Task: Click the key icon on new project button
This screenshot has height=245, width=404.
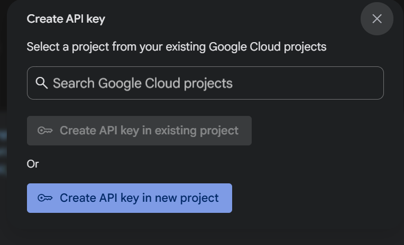Action: point(45,198)
